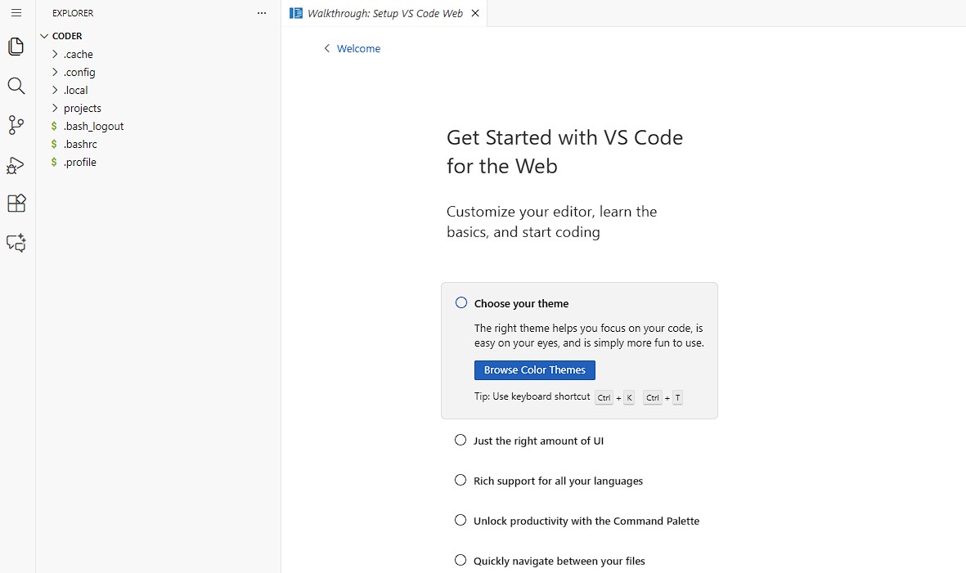Open the Remote Explorer view
This screenshot has height=573, width=966.
pos(16,242)
